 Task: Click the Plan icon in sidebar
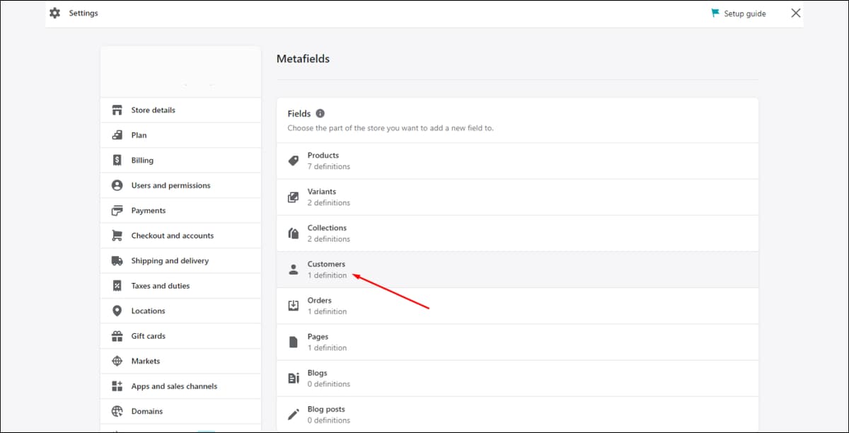pos(117,135)
